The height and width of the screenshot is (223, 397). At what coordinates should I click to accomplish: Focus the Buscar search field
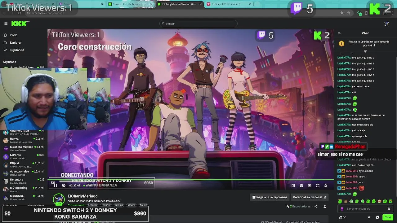point(198,24)
